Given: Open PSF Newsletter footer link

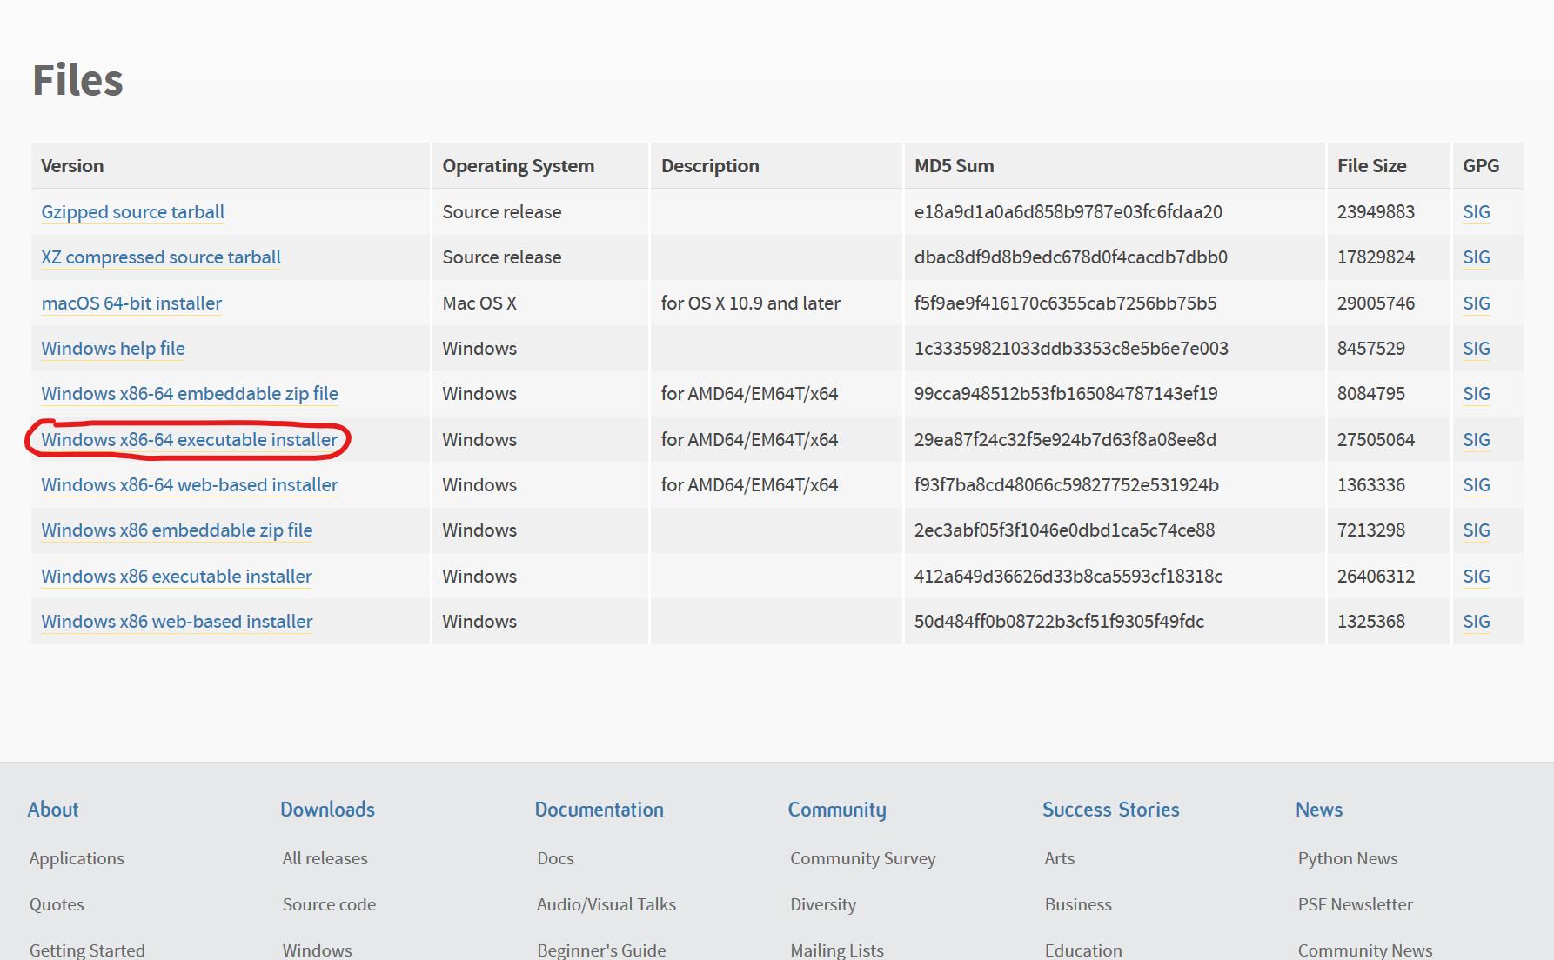Looking at the screenshot, I should [1356, 904].
